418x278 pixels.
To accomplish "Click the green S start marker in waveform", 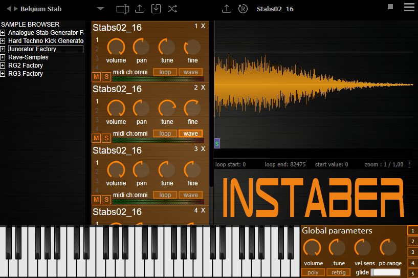I will tap(217, 143).
